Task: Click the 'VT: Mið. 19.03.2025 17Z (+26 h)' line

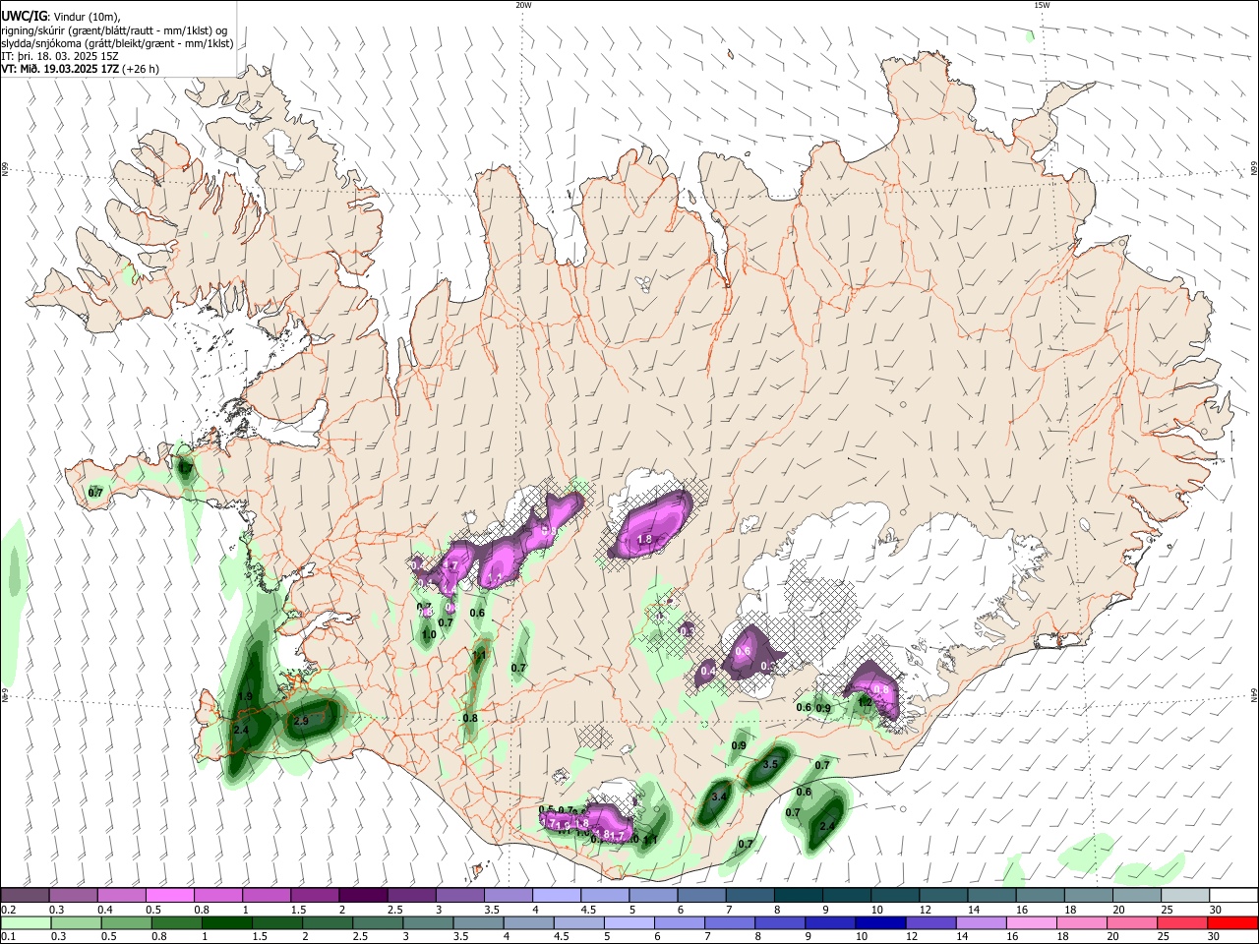Action: point(80,69)
